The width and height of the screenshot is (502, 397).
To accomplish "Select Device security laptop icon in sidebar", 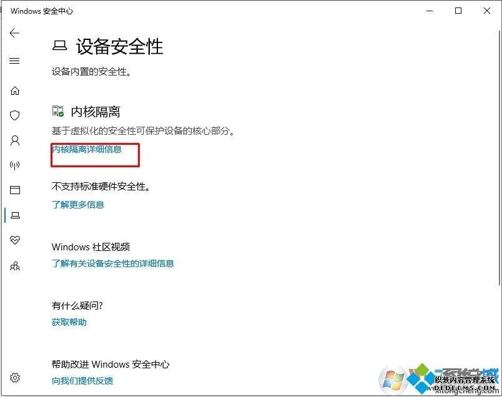I will point(15,215).
